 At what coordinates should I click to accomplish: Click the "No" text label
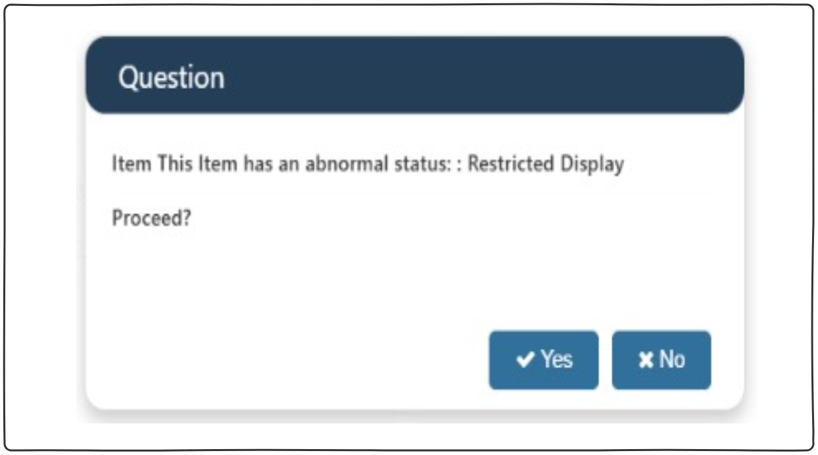pos(672,360)
